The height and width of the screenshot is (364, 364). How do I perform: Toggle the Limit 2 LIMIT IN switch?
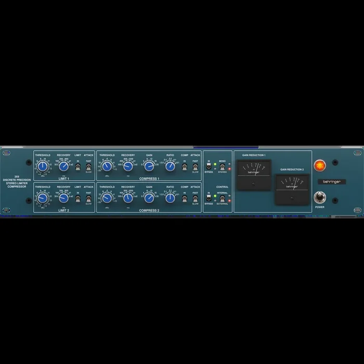pyautogui.click(x=78, y=199)
